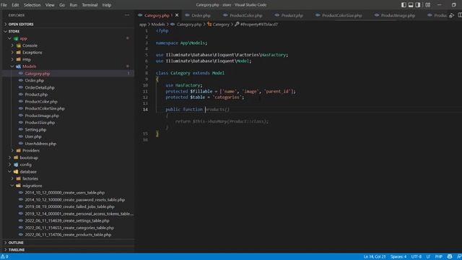Image resolution: width=462 pixels, height=260 pixels.
Task: Click the PHP language mode indicator
Action: 439,257
